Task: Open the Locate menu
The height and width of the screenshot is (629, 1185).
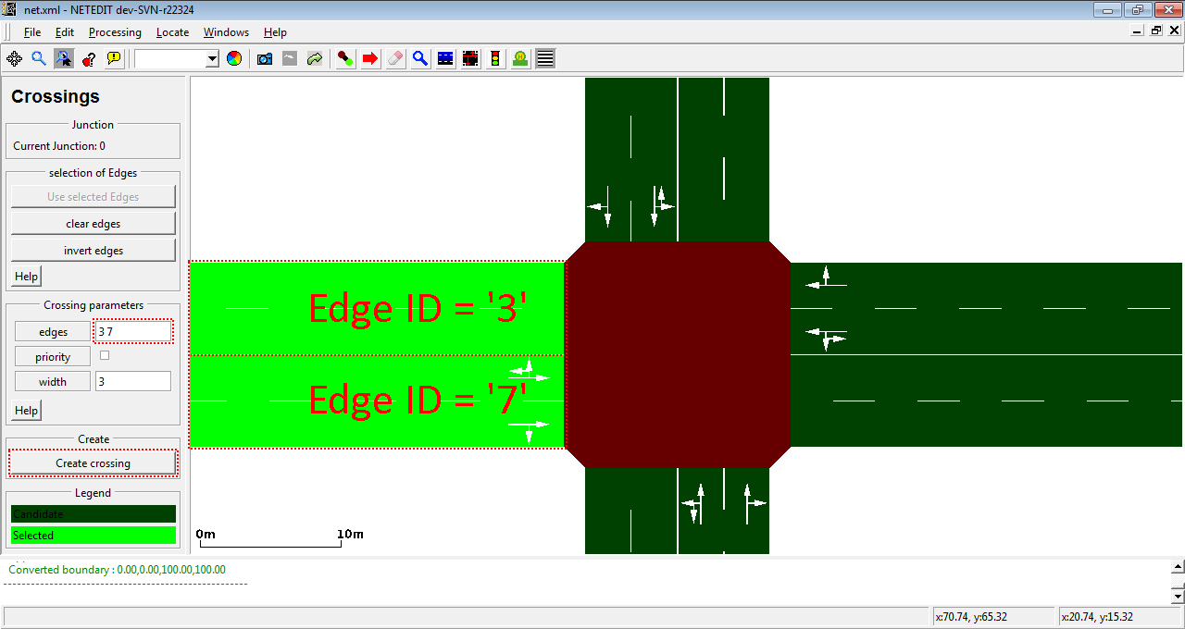Action: [172, 32]
